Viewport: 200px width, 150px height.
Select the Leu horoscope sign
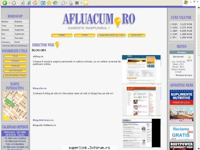point(3,38)
